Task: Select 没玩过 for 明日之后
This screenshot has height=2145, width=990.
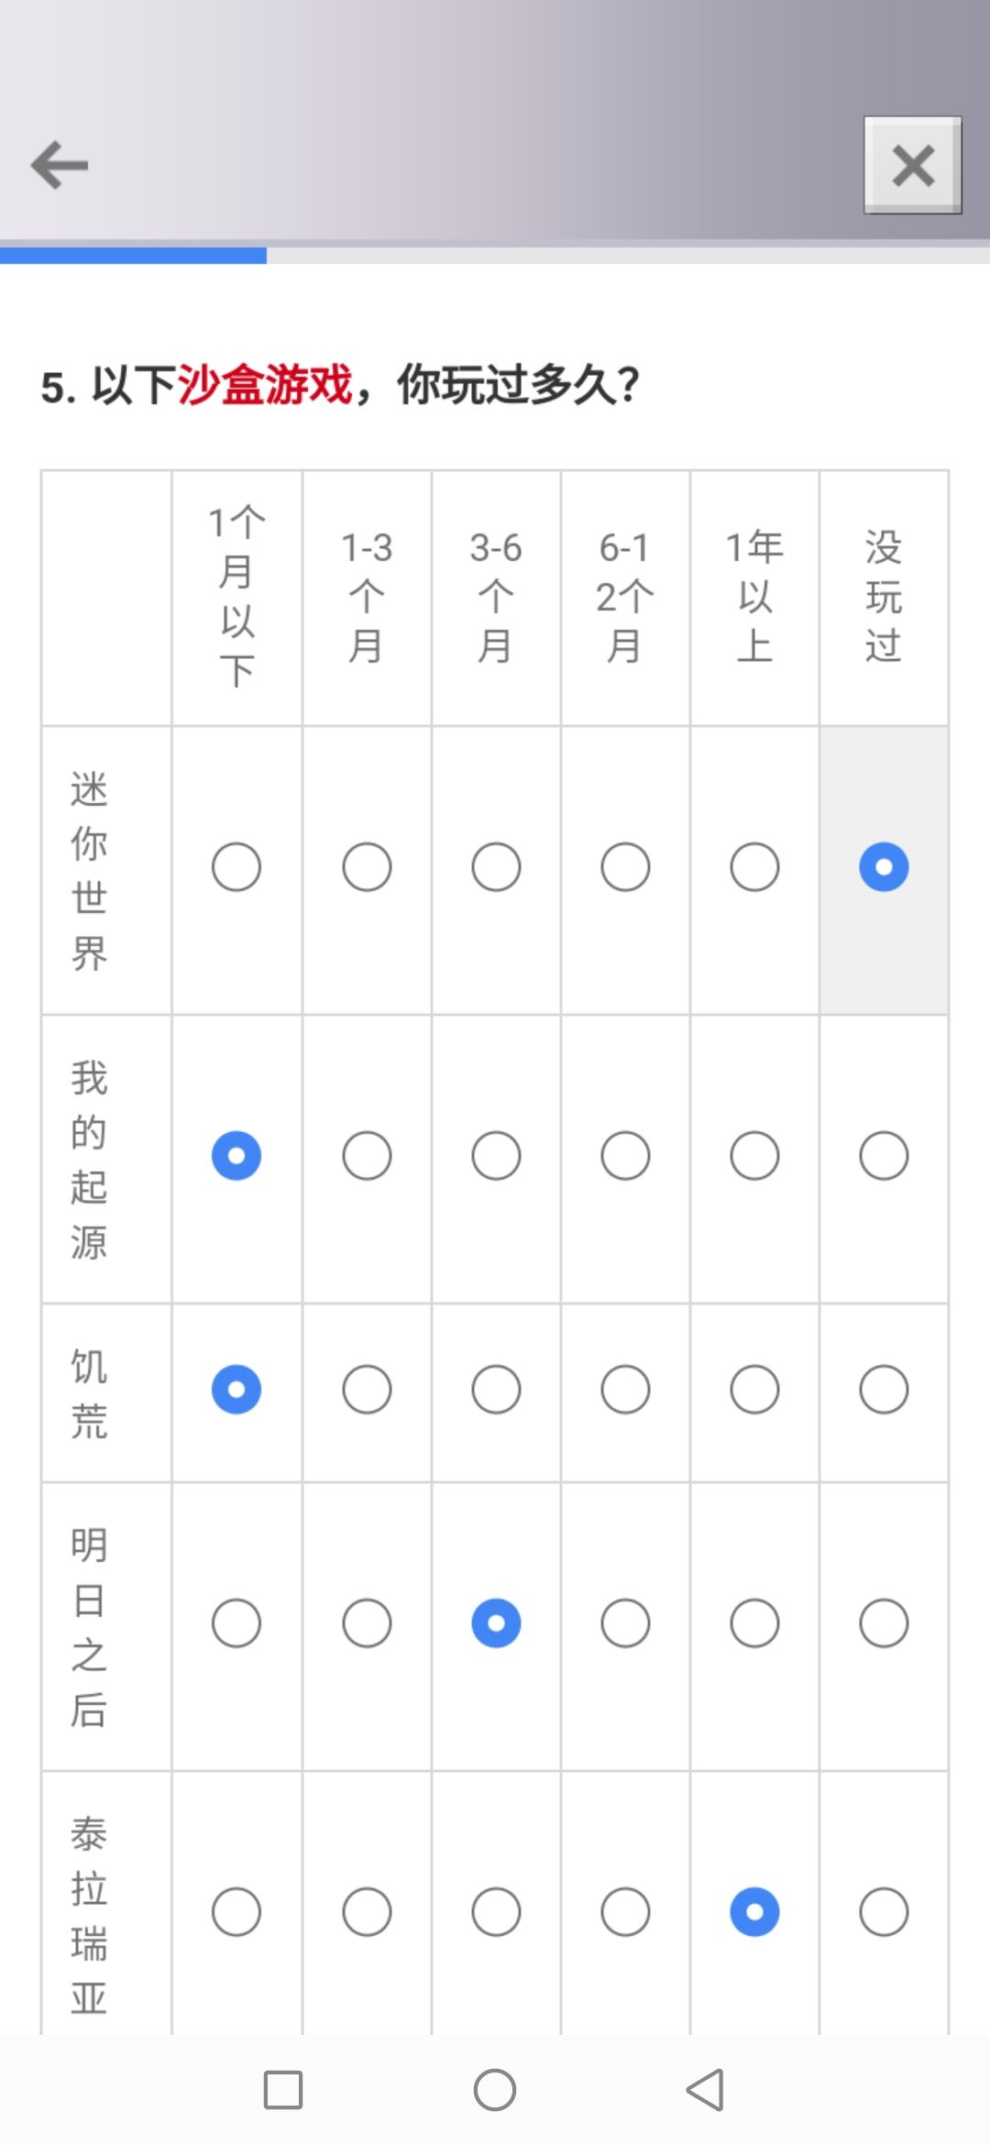Action: [884, 1623]
